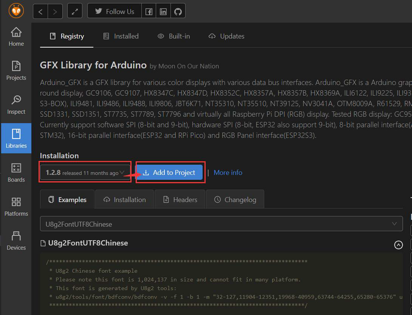The image size is (412, 315).
Task: Open the LinkedIn icon link
Action: [163, 11]
